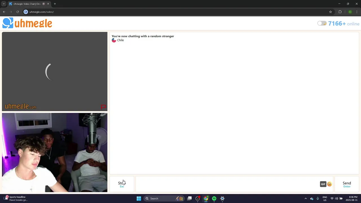Click the '7166+ online' counter
This screenshot has width=361, height=203.
pos(344,24)
